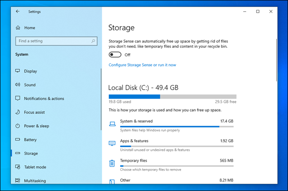Screen dimensions: 288x191
Task: Click the Find a setting search box
Action: pyautogui.click(x=56, y=41)
